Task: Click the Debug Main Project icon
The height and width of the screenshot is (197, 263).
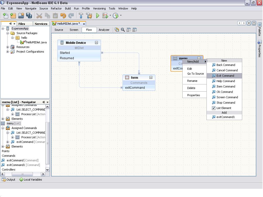Action: coord(105,16)
